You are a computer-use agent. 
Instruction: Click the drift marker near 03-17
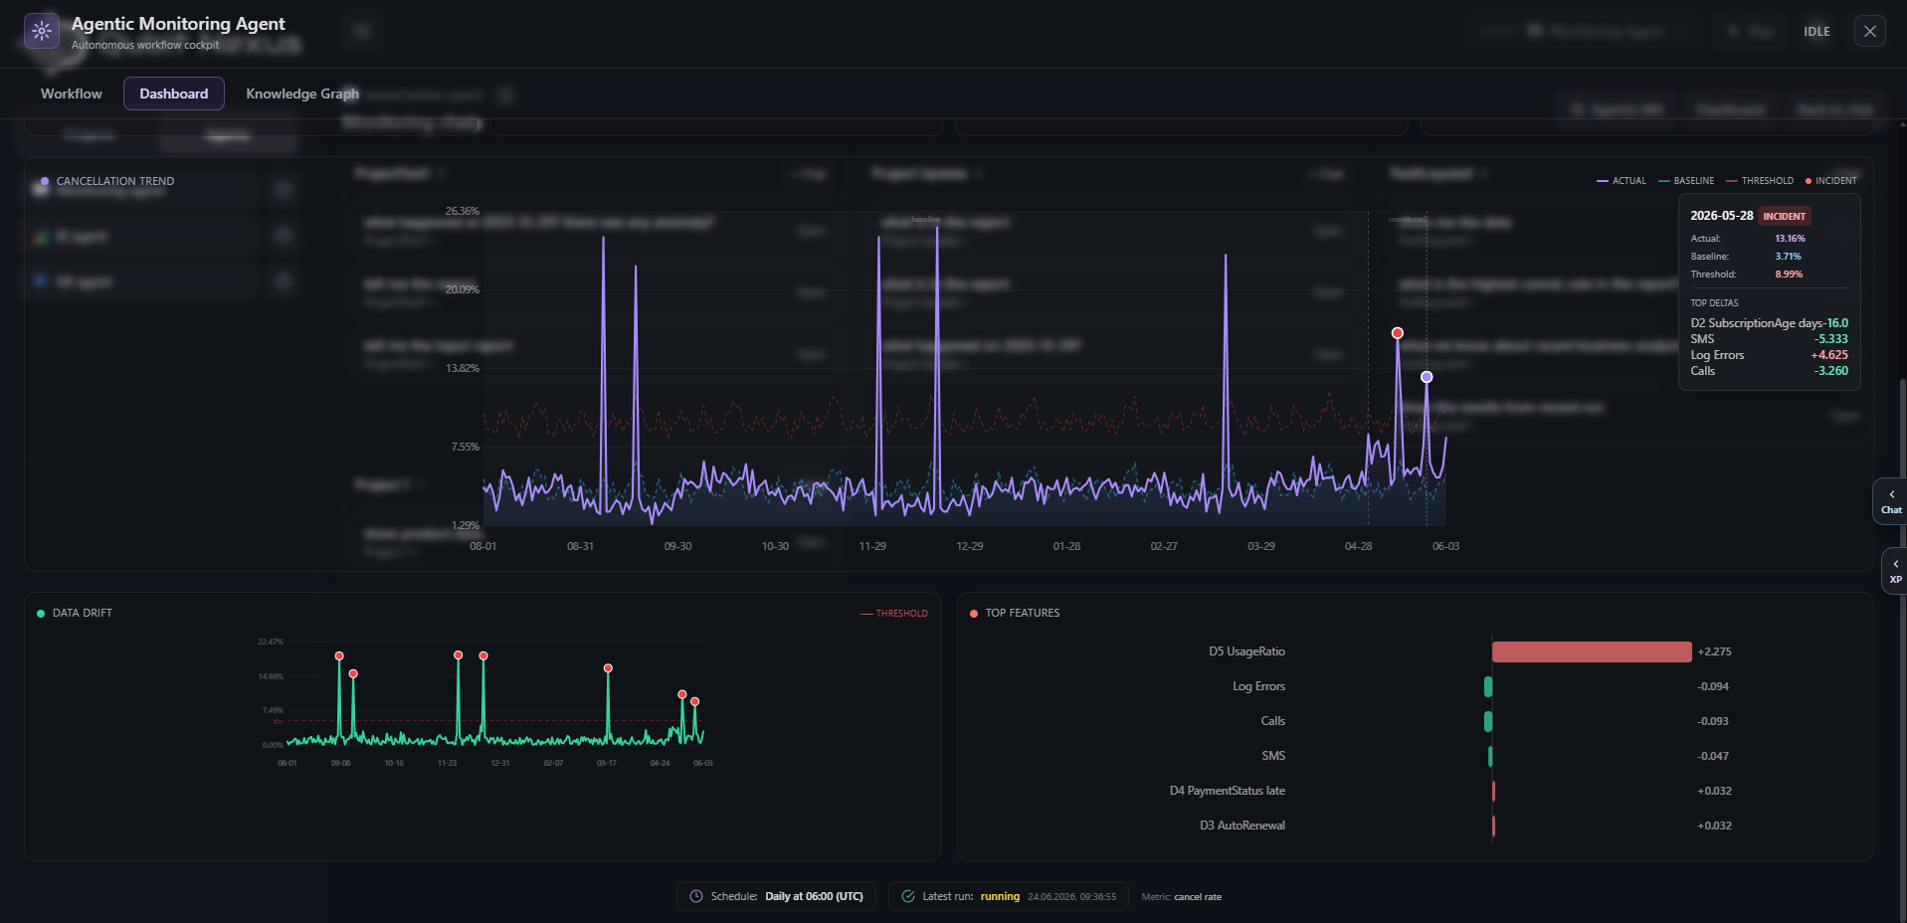(x=608, y=668)
